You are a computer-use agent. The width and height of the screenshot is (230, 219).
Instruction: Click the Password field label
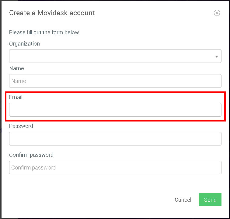click(x=21, y=126)
